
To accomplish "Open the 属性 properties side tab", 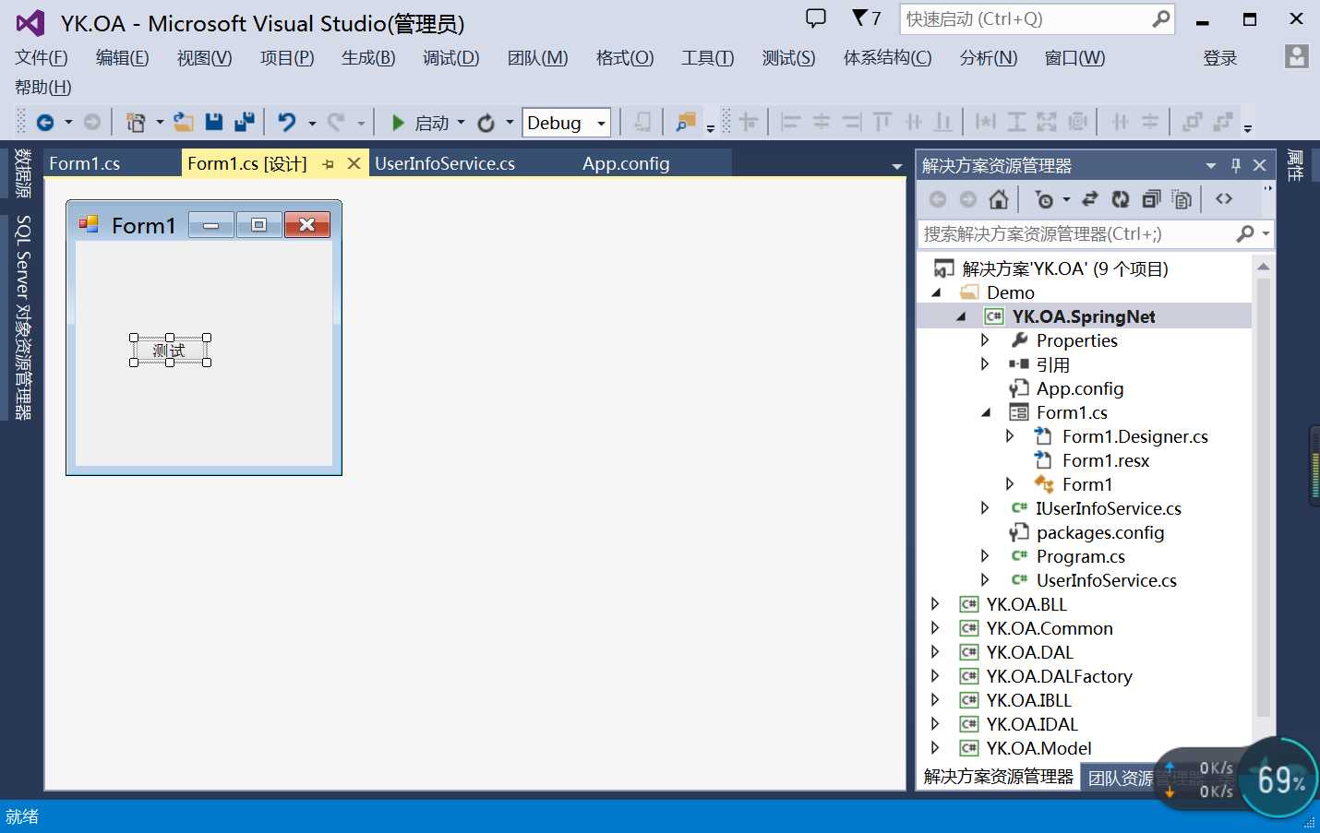I will (1295, 166).
